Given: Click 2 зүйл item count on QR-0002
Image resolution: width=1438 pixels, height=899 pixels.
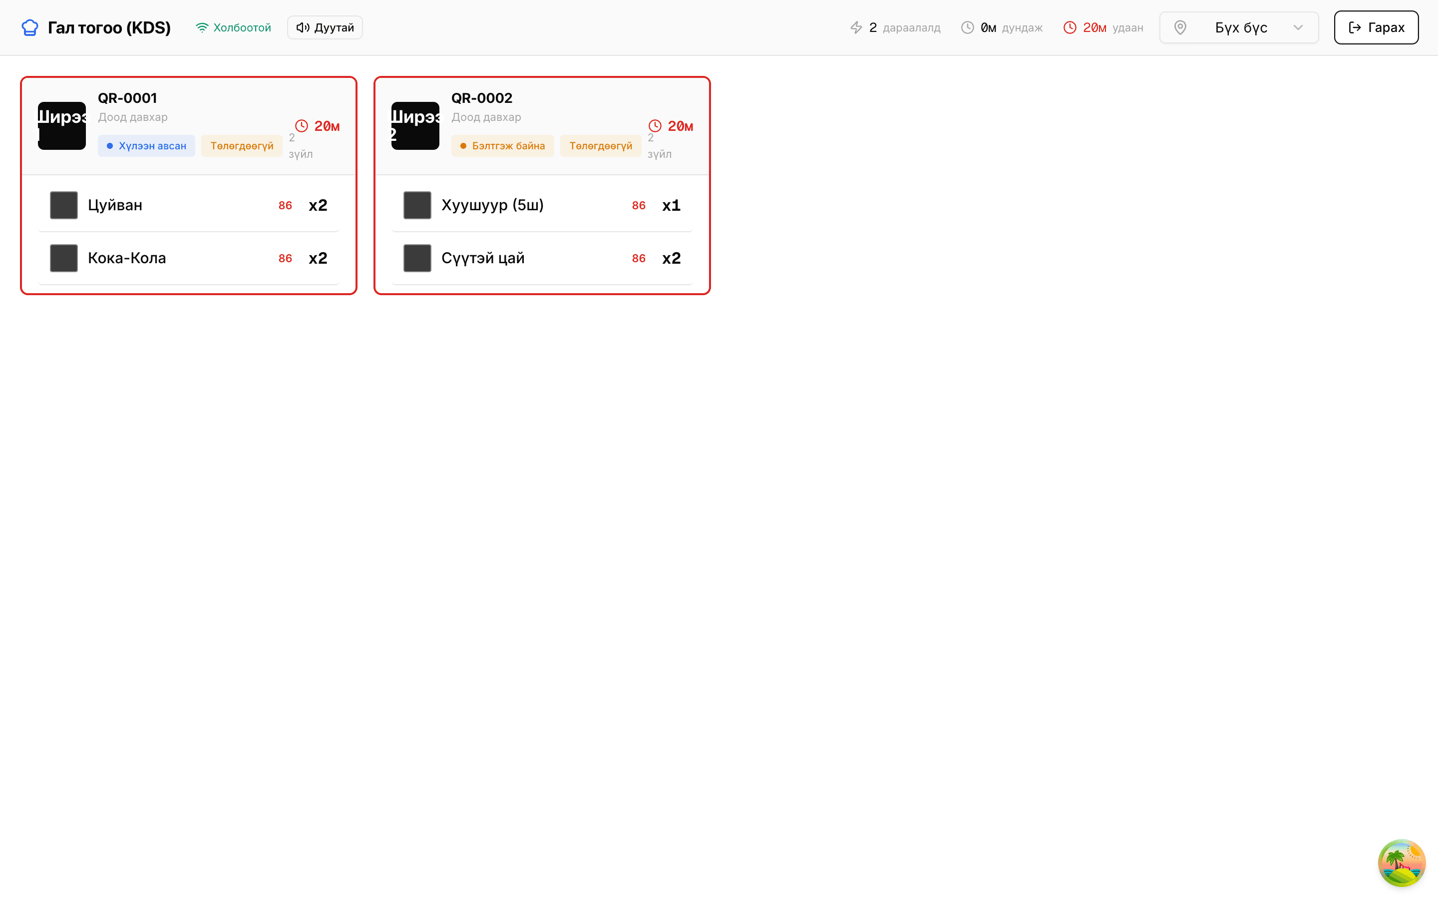Looking at the screenshot, I should 660,146.
